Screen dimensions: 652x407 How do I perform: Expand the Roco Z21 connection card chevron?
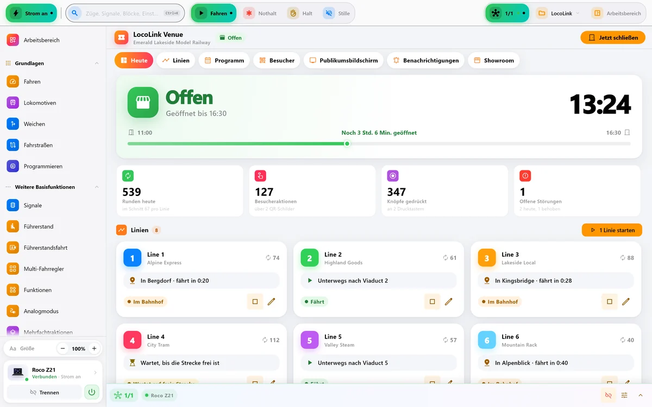(x=96, y=373)
